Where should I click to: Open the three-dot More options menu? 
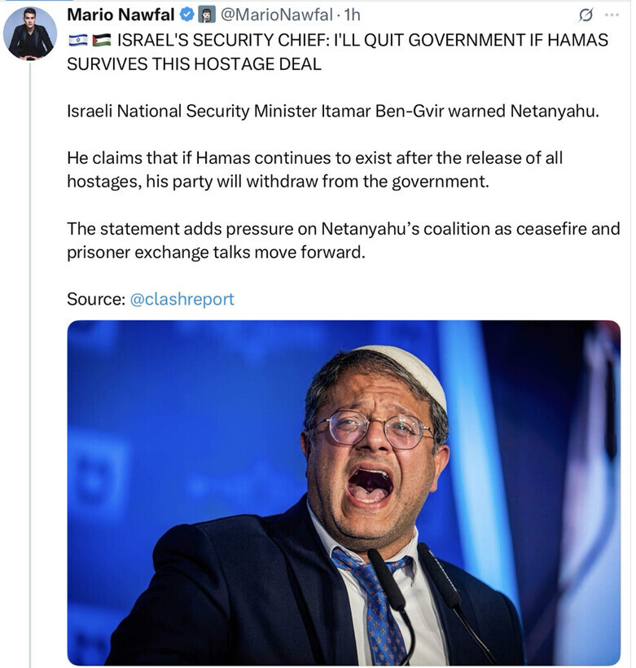612,15
